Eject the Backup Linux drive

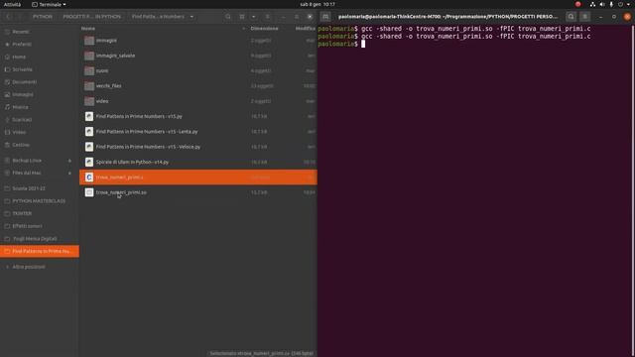tap(69, 161)
